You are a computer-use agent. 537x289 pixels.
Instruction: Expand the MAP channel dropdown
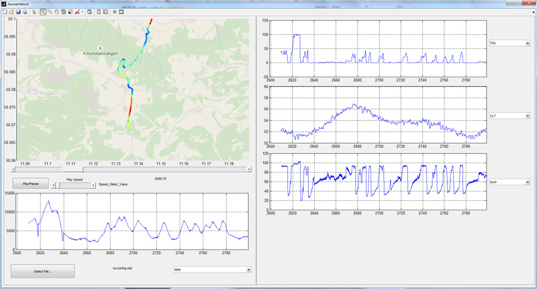pyautogui.click(x=510, y=181)
